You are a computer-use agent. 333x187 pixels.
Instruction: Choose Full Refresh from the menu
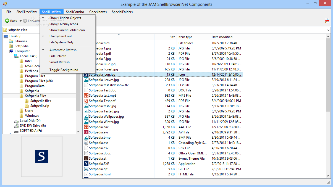coord(68,56)
